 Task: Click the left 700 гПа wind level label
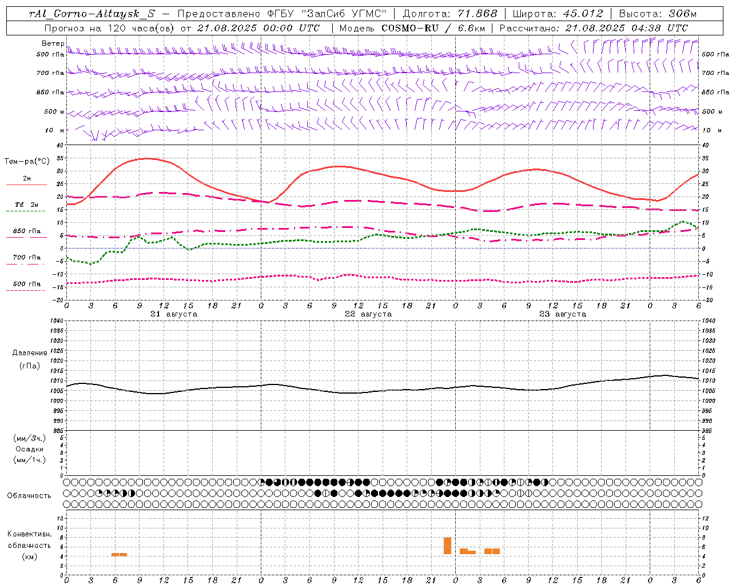50,73
